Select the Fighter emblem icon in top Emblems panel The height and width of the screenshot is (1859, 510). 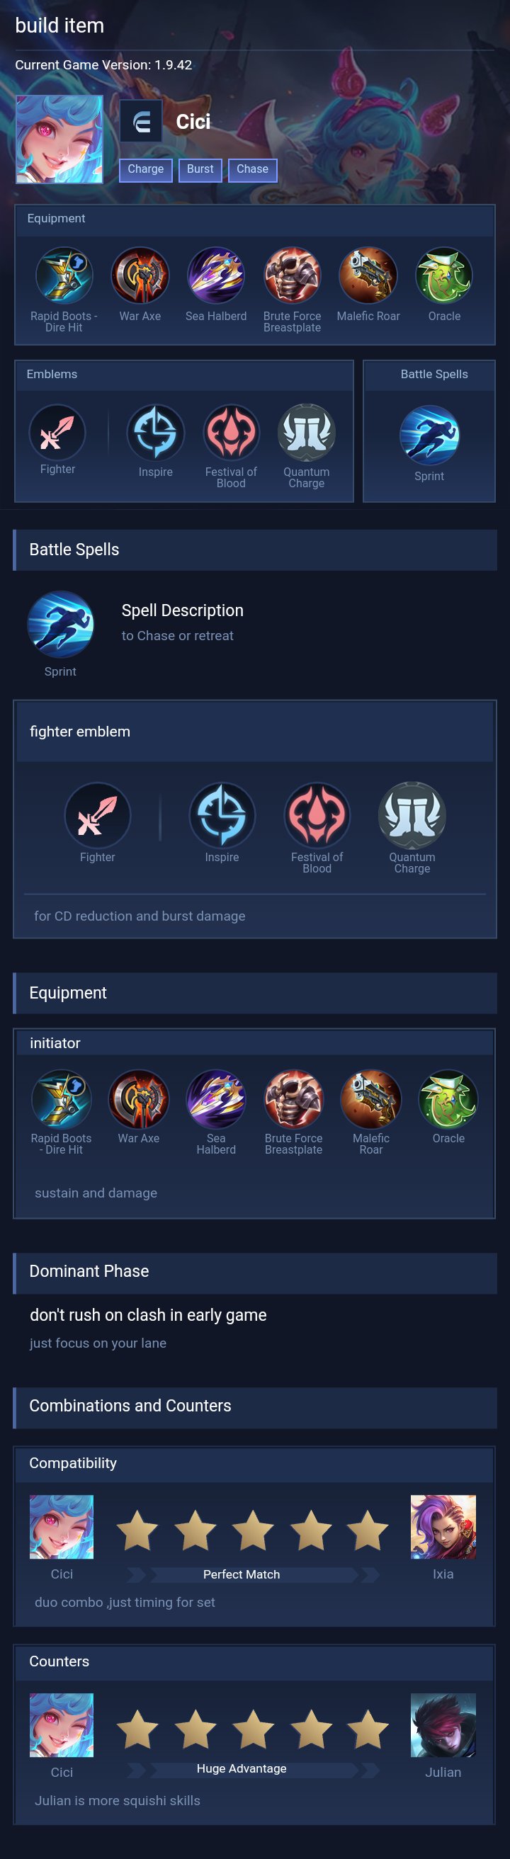(57, 432)
